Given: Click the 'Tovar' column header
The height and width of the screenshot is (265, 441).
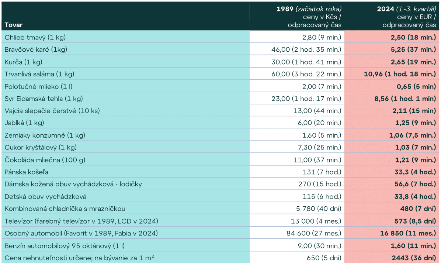Looking at the screenshot, I should pos(14,25).
